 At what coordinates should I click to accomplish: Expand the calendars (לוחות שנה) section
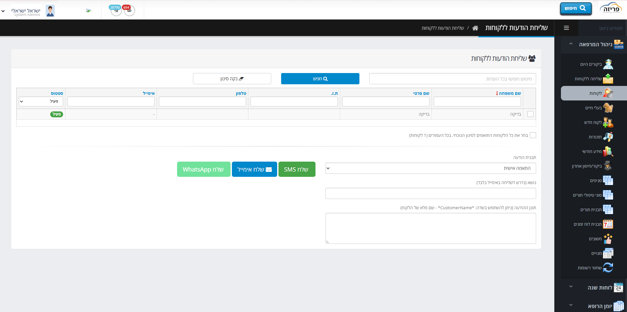571,287
